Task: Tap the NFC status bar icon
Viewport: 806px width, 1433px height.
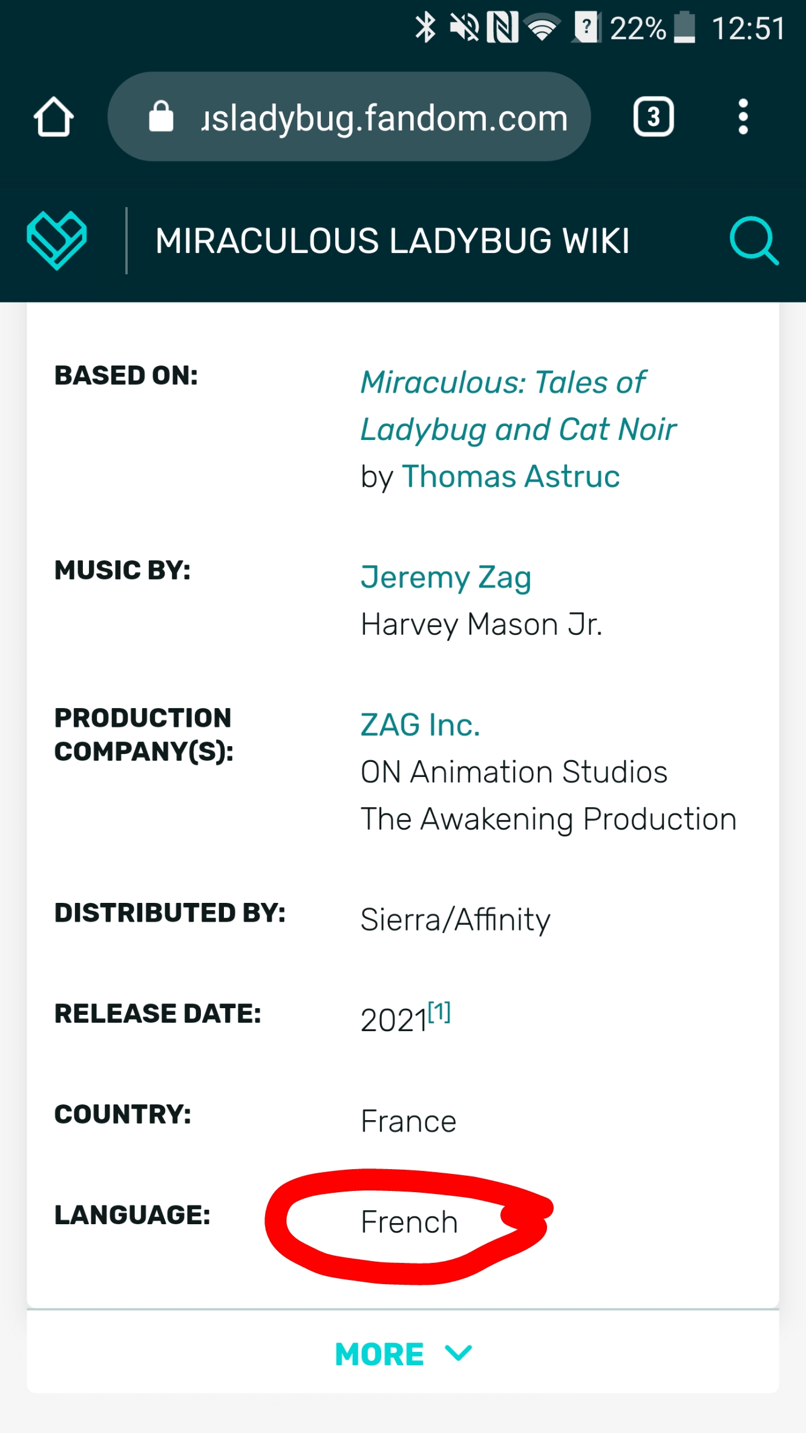Action: tap(503, 28)
